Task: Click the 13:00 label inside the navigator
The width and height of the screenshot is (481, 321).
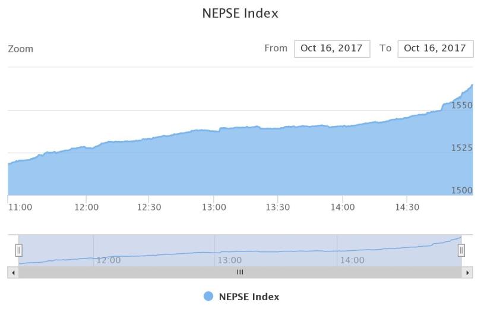Action: pyautogui.click(x=230, y=260)
